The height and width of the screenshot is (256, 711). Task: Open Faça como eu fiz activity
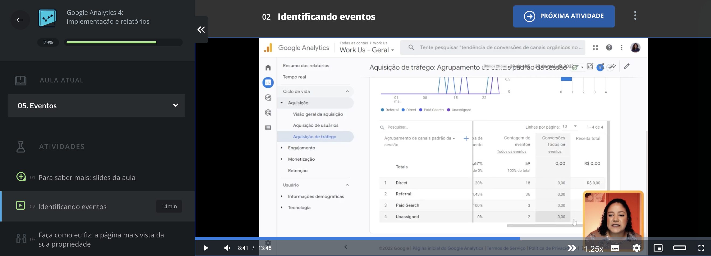101,239
